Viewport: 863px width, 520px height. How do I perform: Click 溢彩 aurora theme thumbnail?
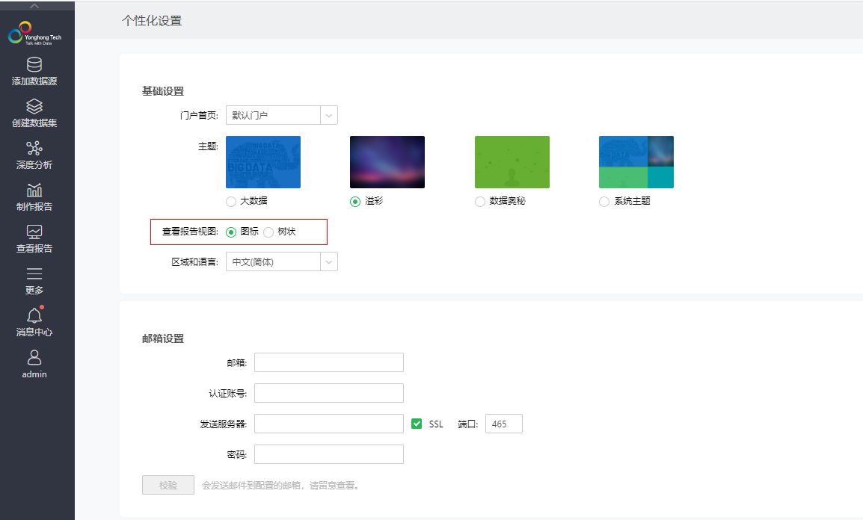click(x=387, y=162)
